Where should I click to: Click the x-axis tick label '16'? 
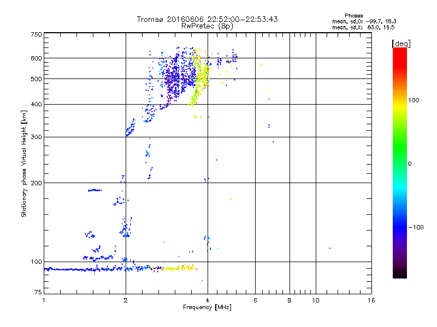click(x=371, y=300)
